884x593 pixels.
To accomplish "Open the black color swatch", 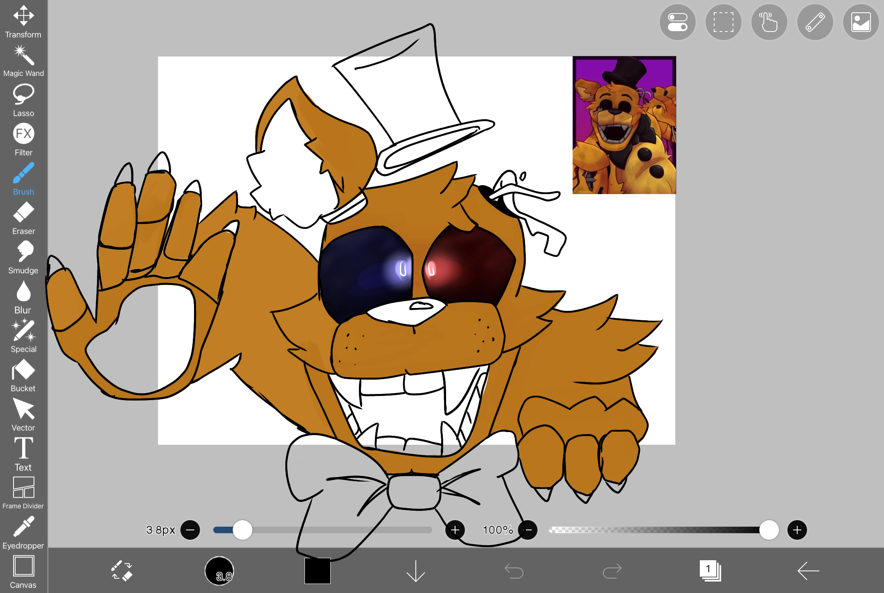I will 317,570.
